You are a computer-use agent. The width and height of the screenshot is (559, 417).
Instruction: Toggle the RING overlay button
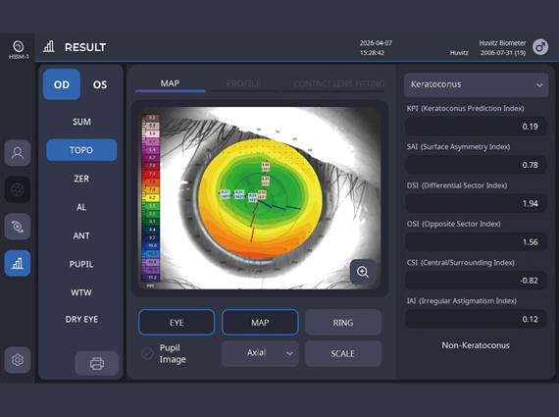[x=343, y=323]
